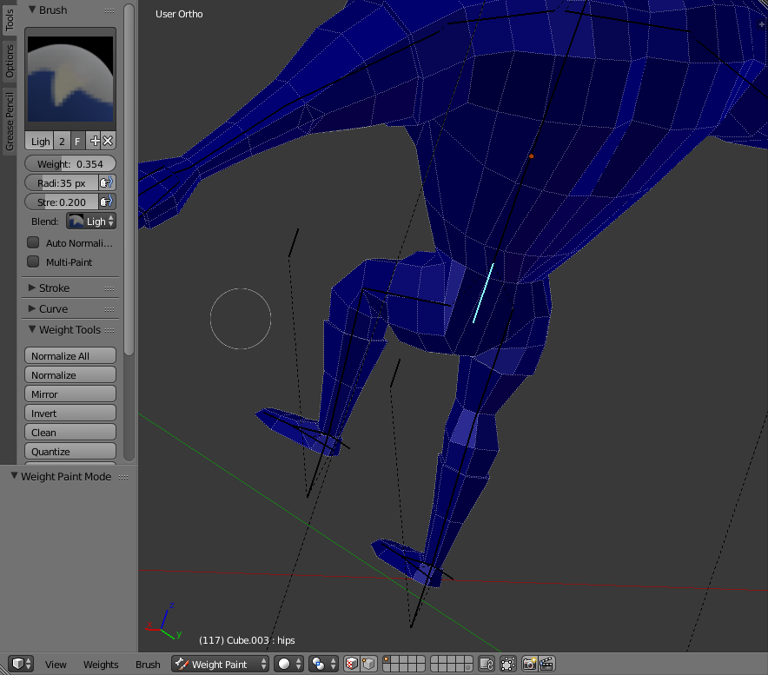Screen dimensions: 768x675
Task: Switch to the Tools tab
Action: 10,20
